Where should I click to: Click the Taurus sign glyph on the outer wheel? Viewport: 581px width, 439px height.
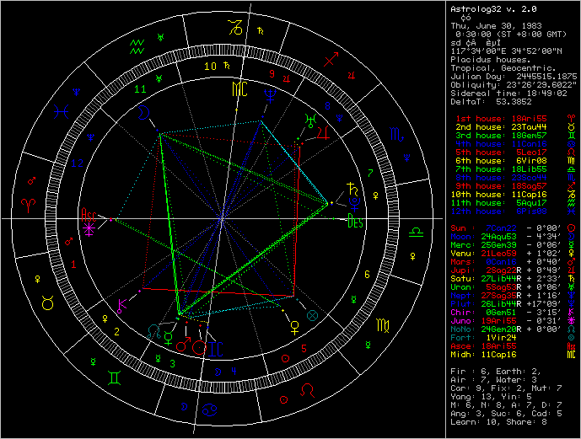(x=48, y=302)
